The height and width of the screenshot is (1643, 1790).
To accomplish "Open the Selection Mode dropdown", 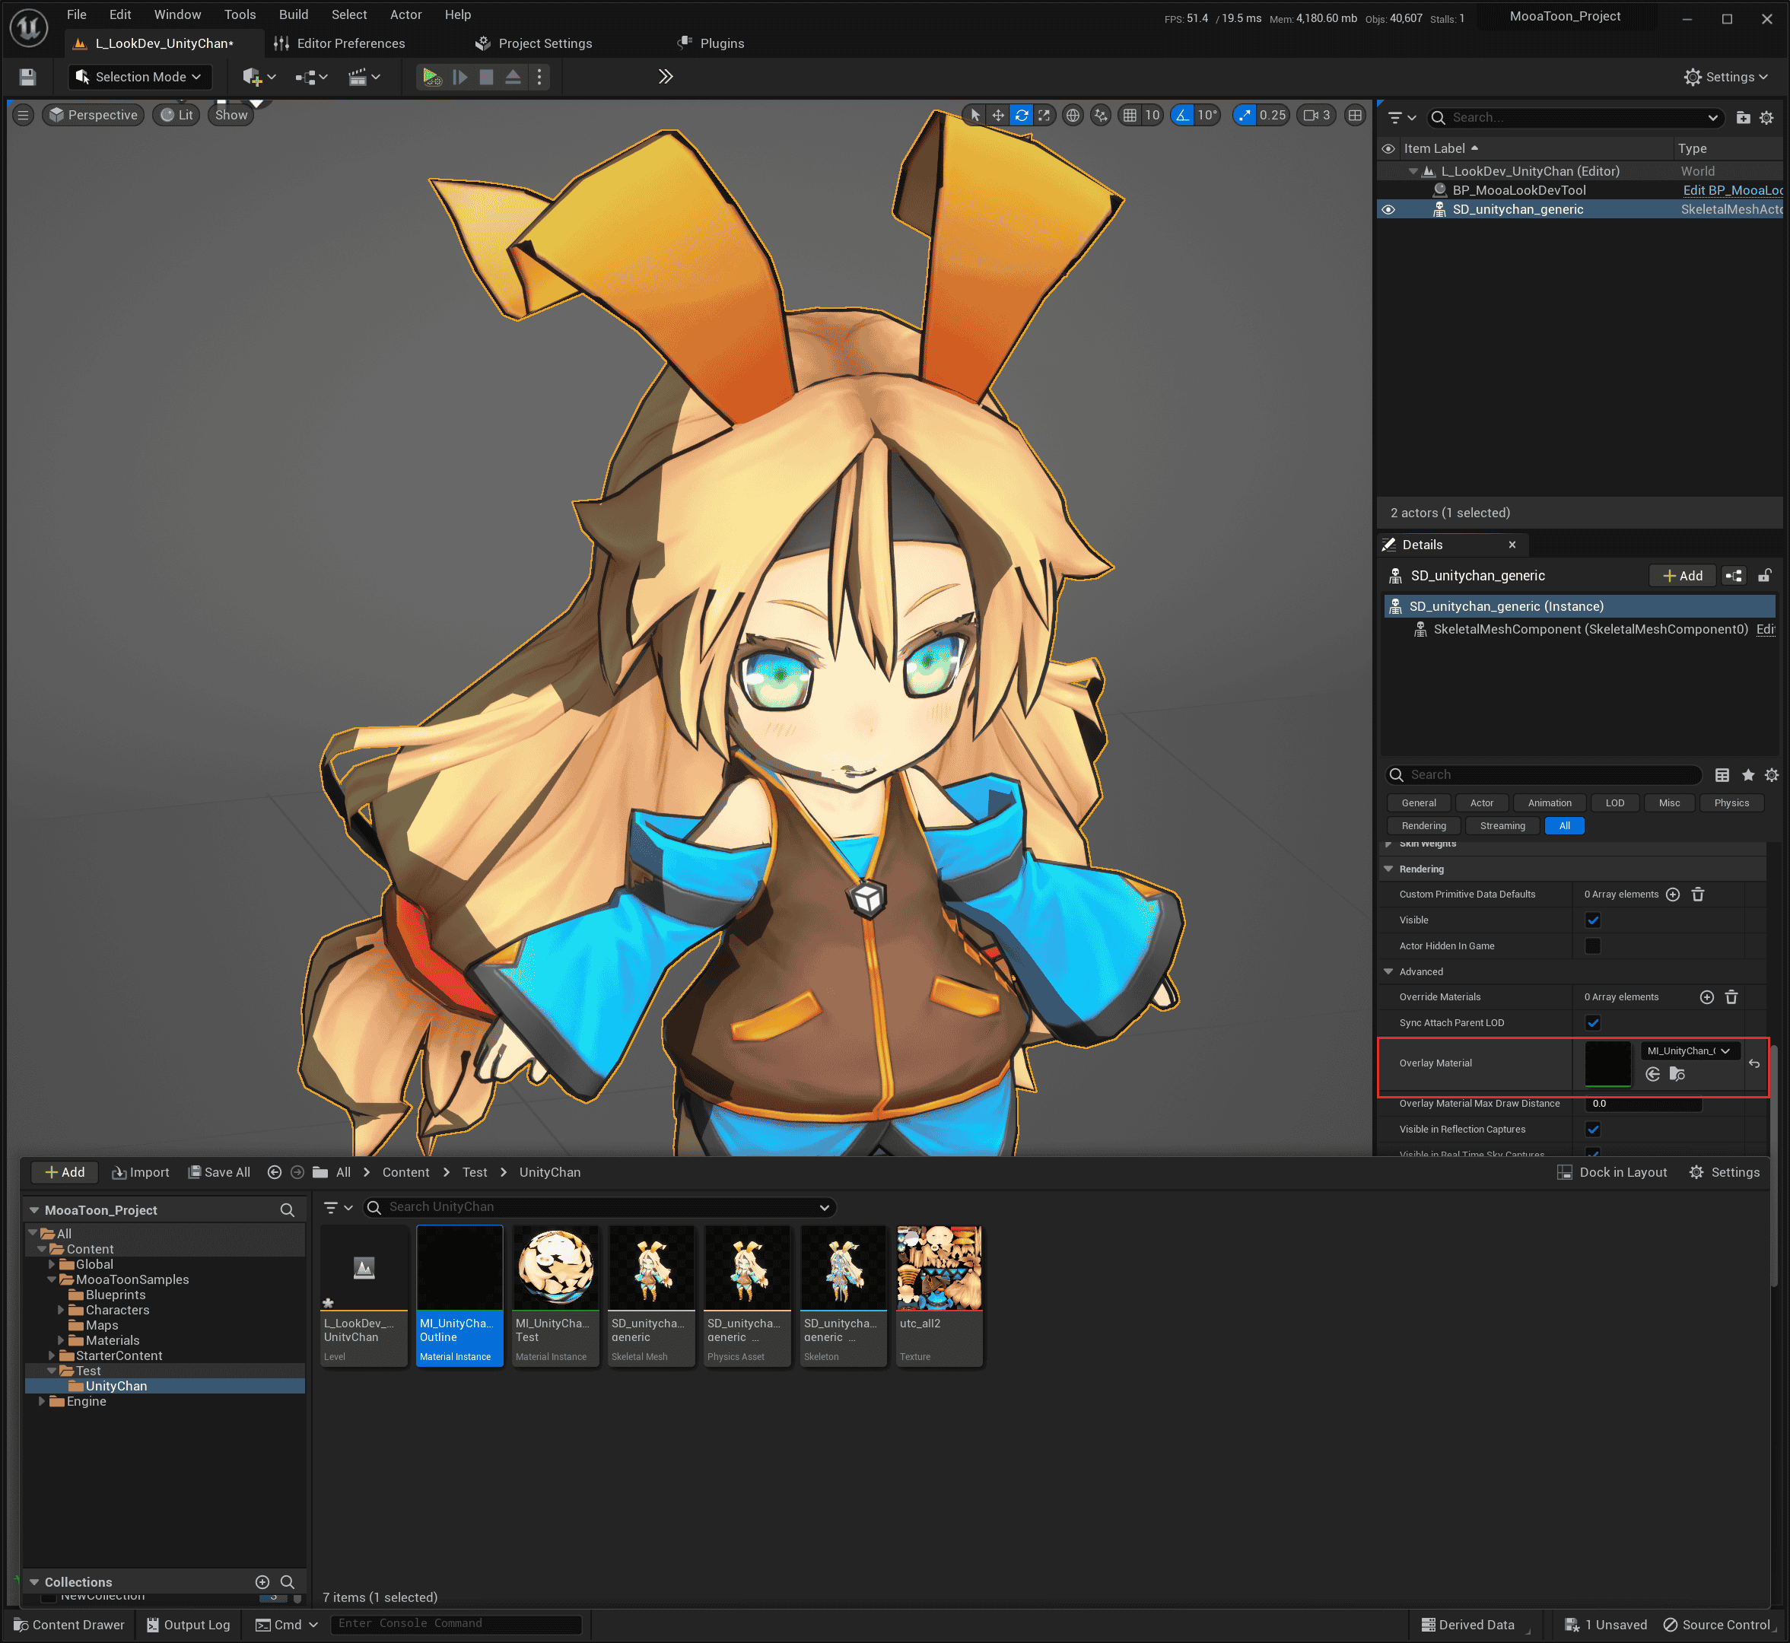I will tap(140, 78).
